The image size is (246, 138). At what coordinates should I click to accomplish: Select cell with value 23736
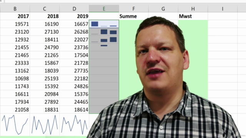click(74, 48)
